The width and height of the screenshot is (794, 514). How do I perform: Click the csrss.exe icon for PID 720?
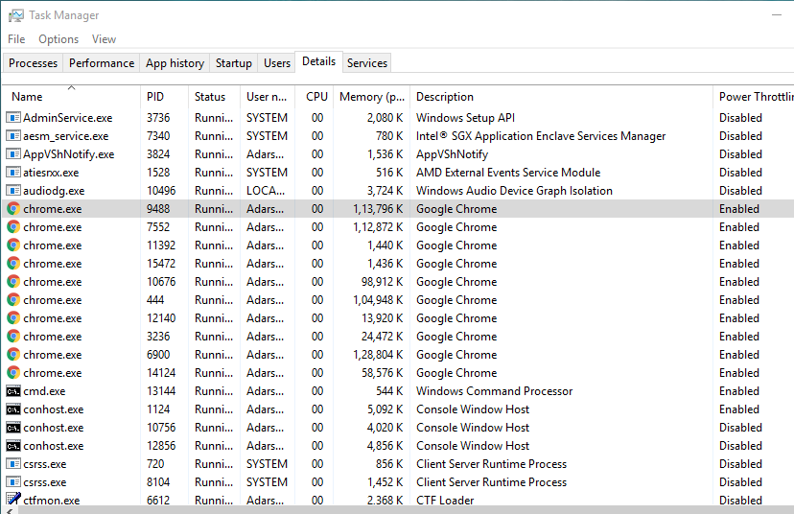13,464
